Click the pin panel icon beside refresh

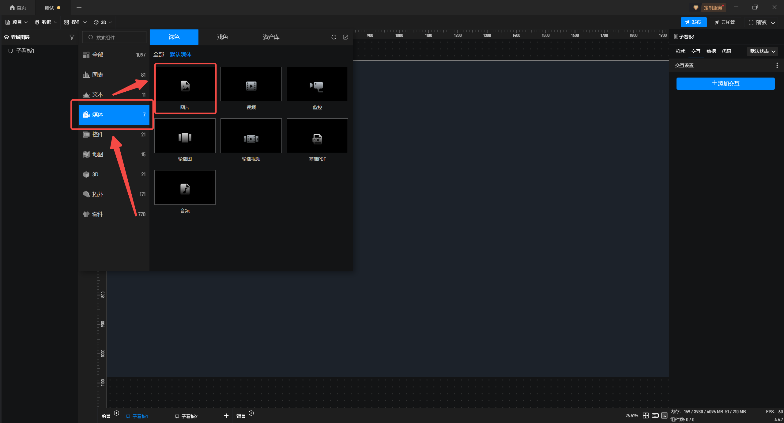point(345,37)
